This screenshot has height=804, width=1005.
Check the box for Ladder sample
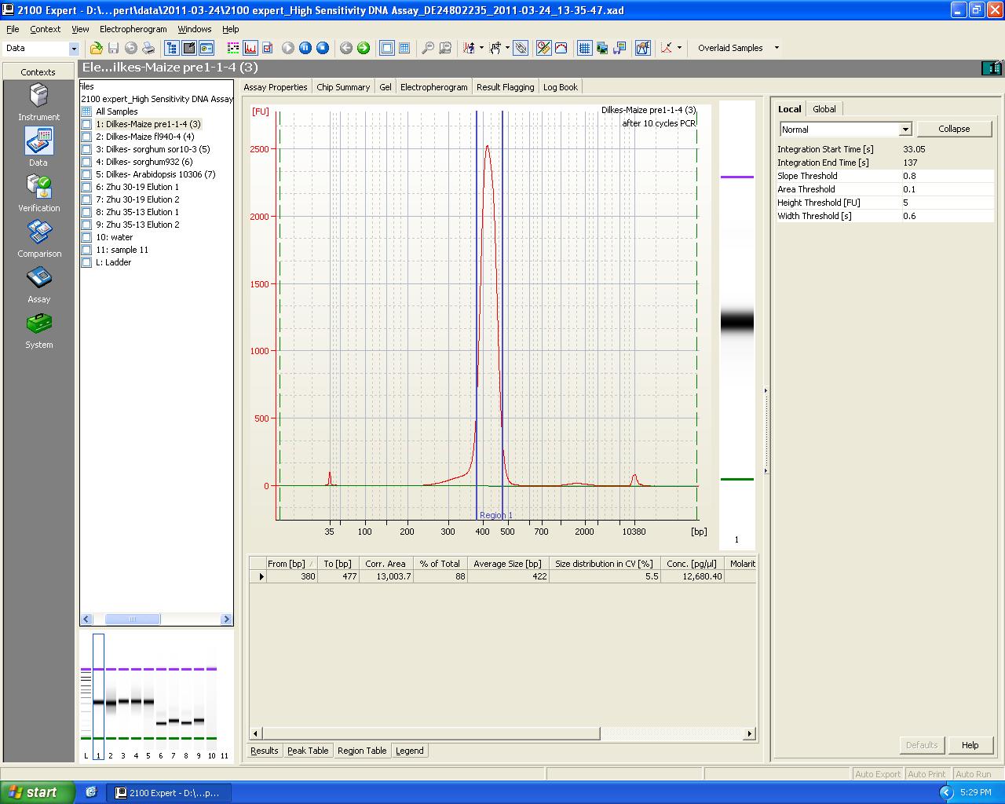[86, 262]
